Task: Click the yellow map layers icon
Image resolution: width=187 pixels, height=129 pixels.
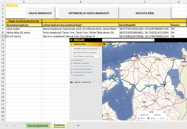Action: click(104, 44)
